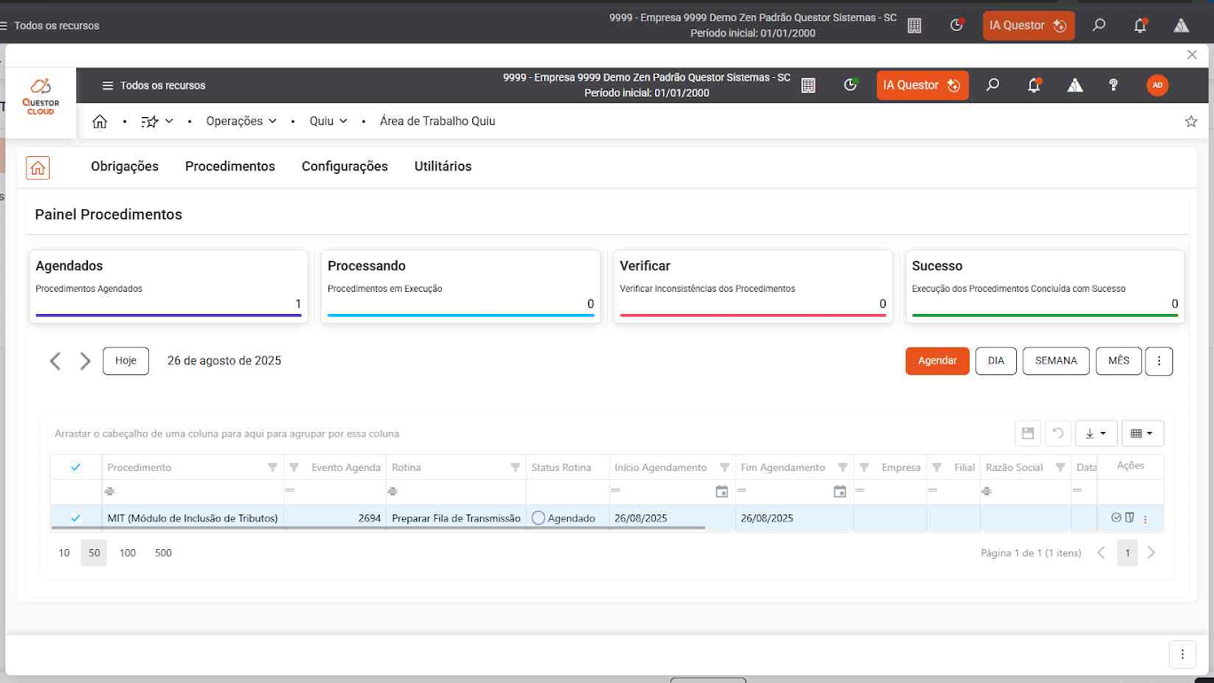Switch to the SEMANA view
This screenshot has height=683, width=1214.
1055,361
